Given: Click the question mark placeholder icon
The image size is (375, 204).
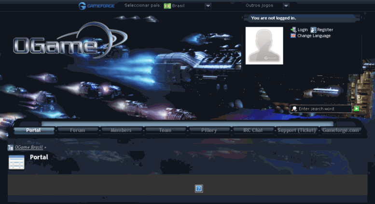Looking at the screenshot, I should (x=199, y=189).
